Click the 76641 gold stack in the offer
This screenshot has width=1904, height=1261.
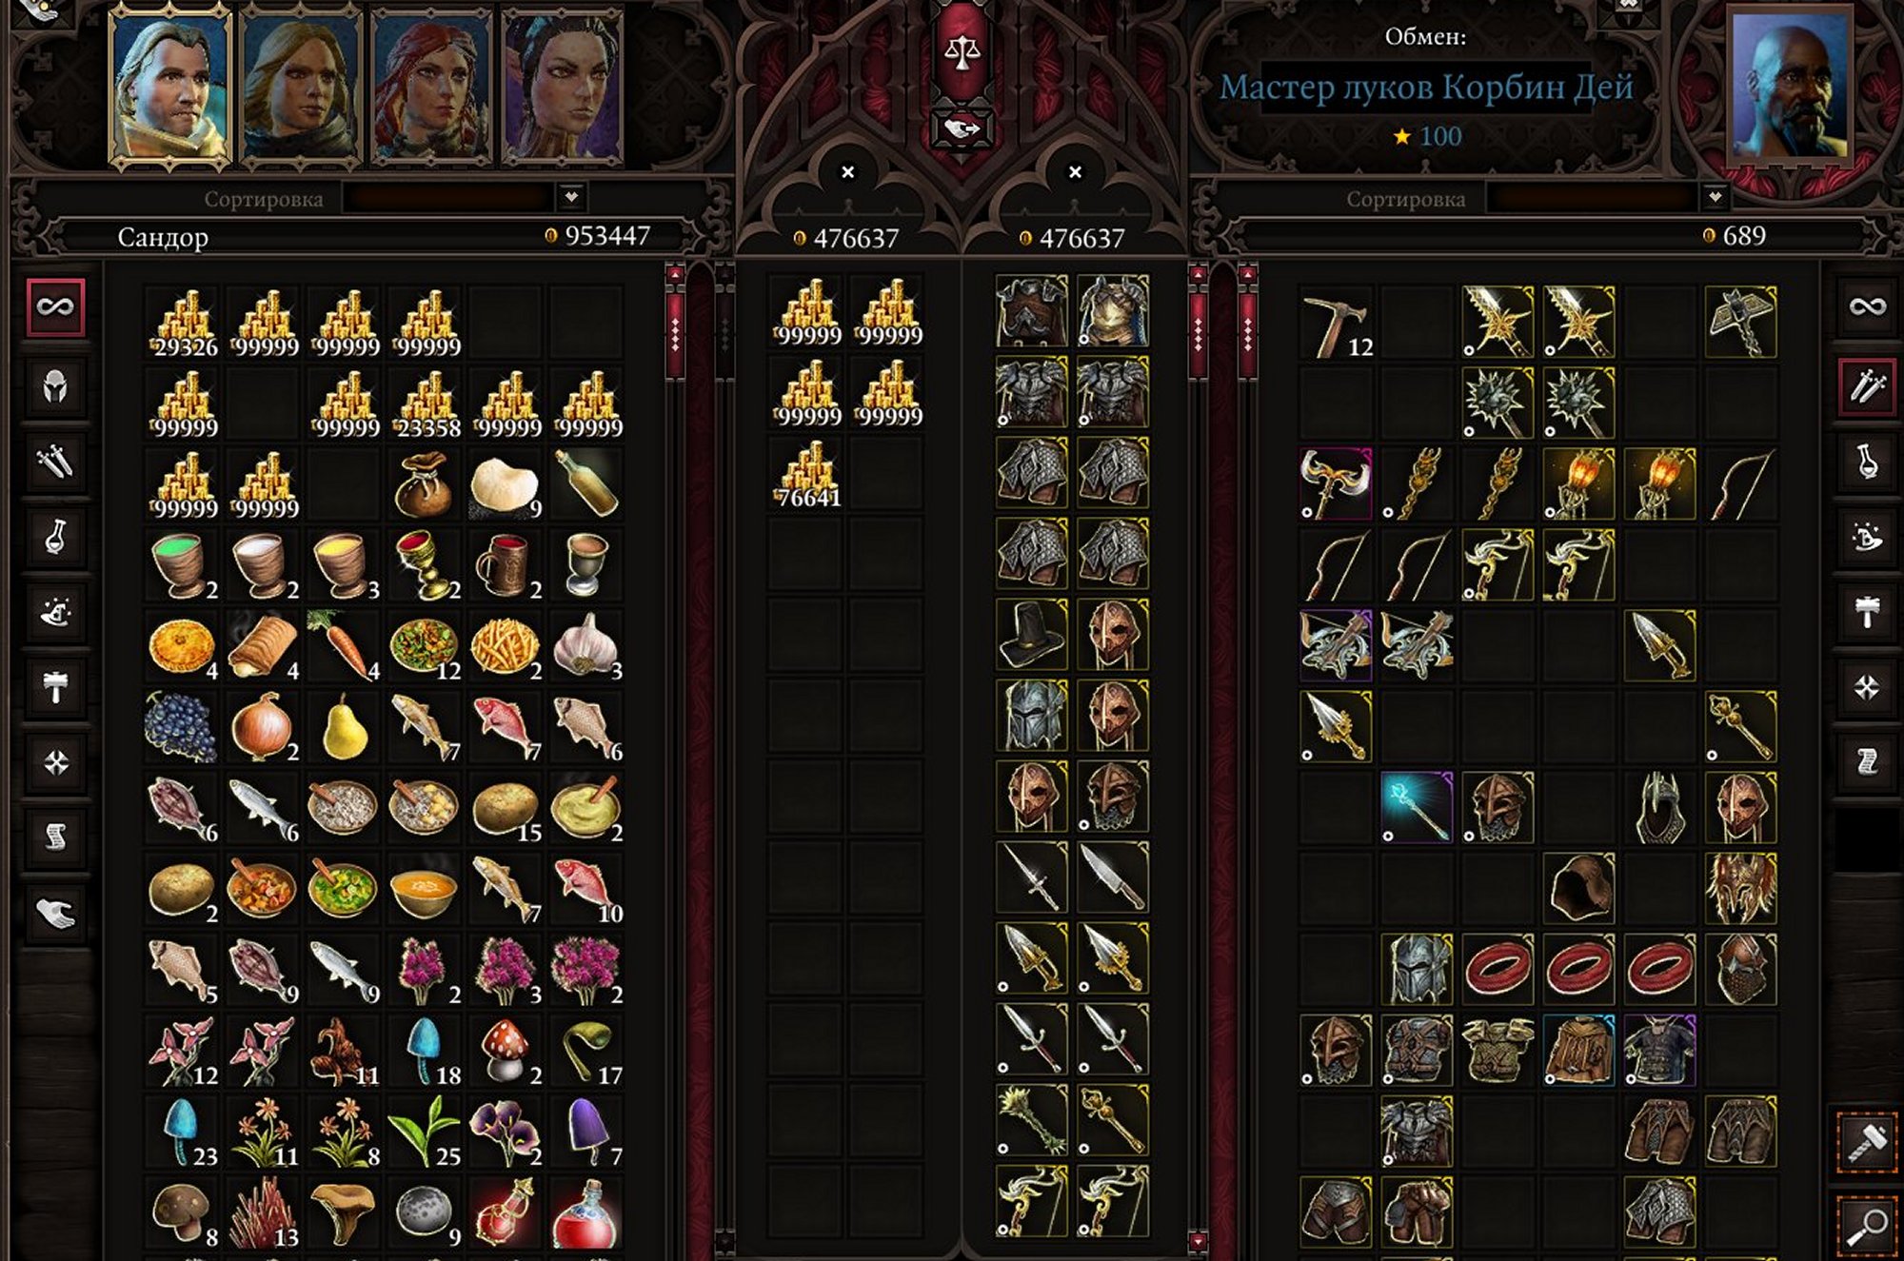click(807, 474)
